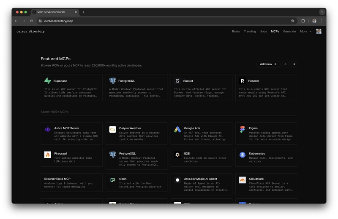Click the Search 1800+ MCPs field

(169, 112)
